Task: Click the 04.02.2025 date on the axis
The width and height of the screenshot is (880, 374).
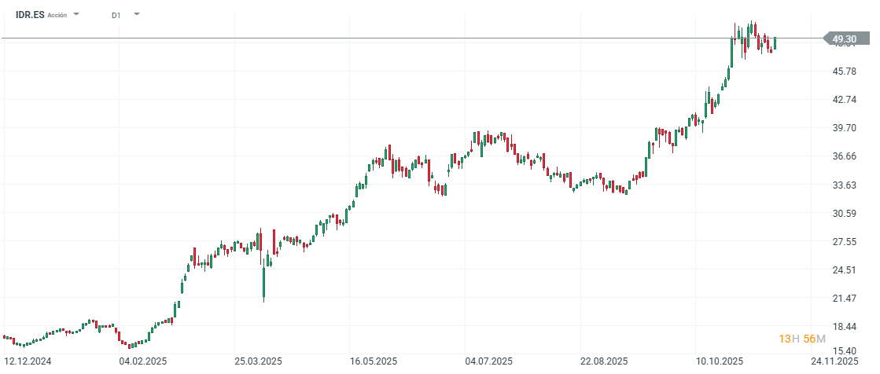Action: tap(142, 361)
